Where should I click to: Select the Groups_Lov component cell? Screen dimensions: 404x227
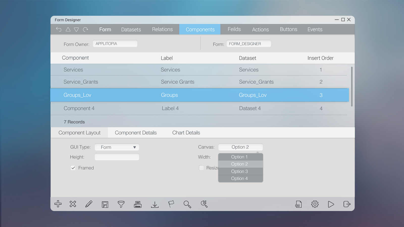(77, 95)
